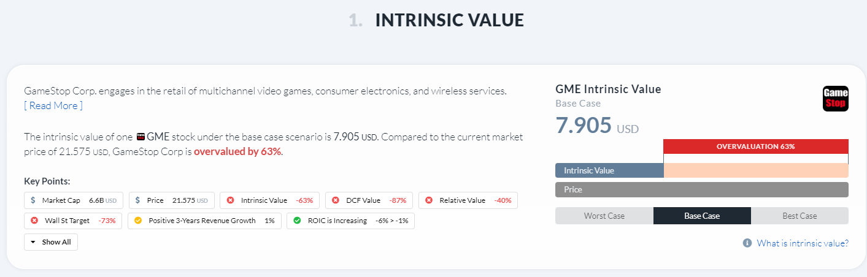Viewport: 867px width, 277px height.
Task: Click the overvalued by 63% red text
Action: tap(237, 151)
